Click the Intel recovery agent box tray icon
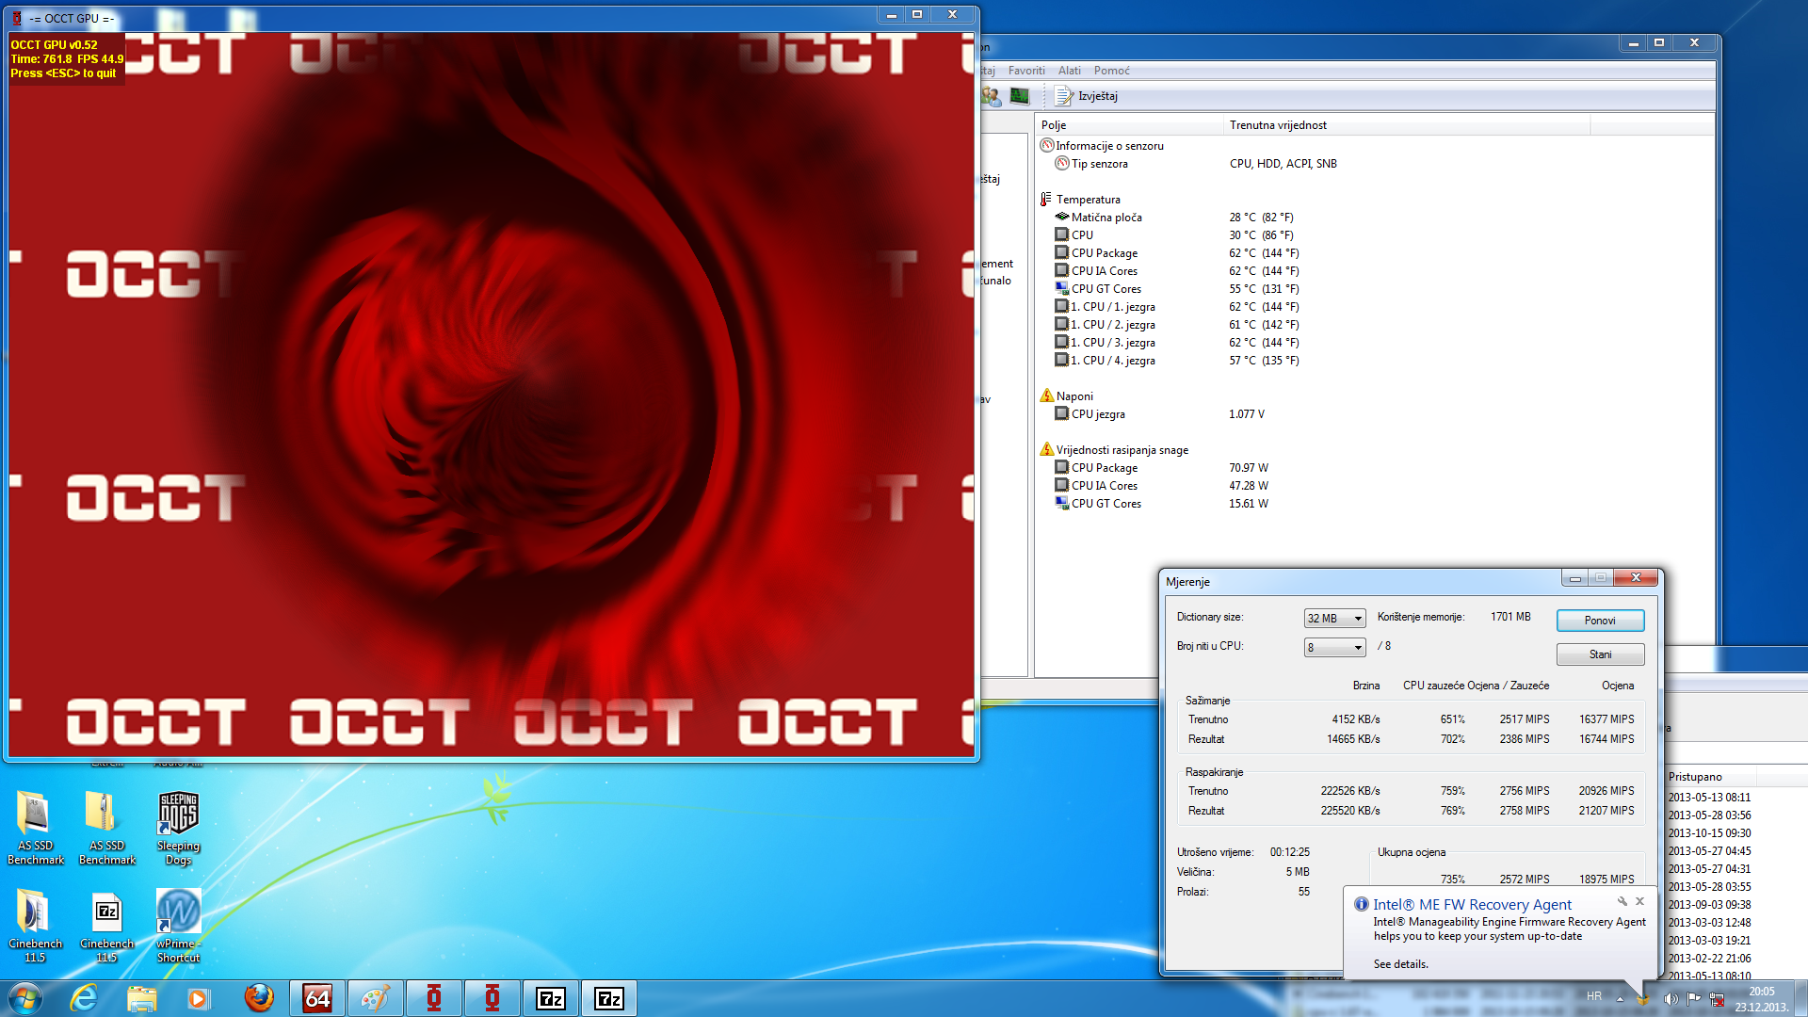 (x=1642, y=999)
